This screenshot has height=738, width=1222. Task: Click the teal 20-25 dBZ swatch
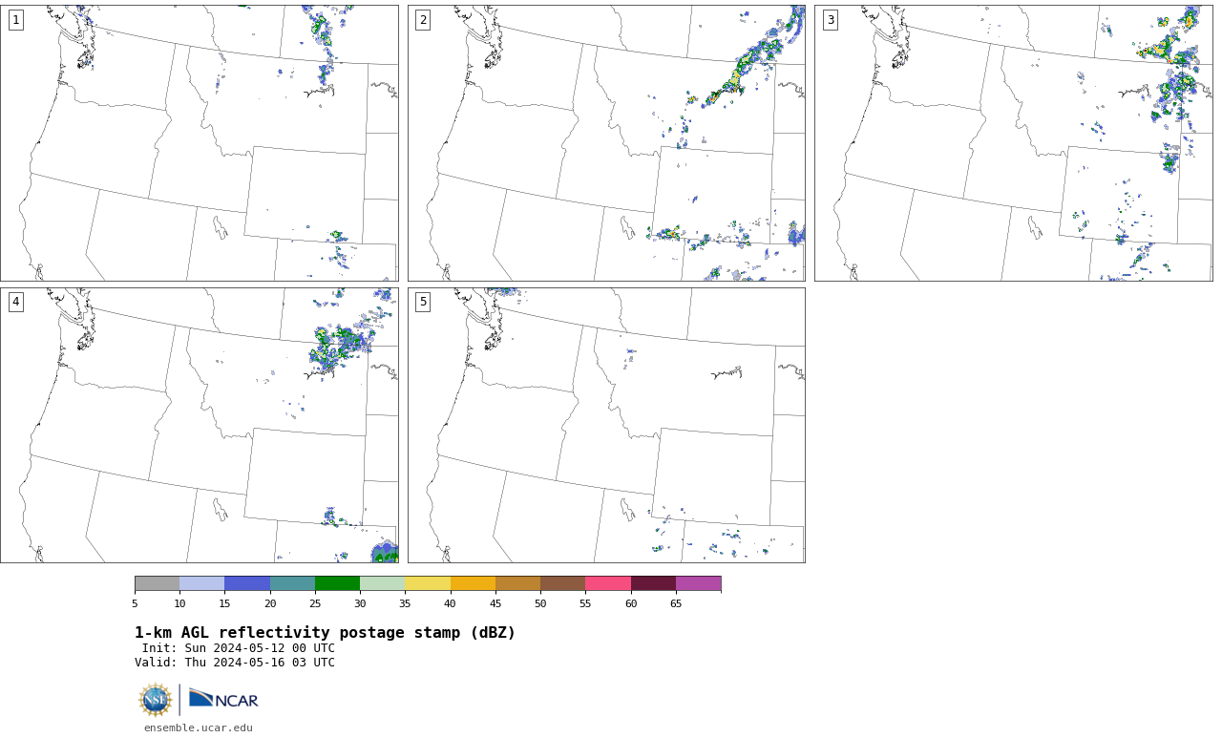click(x=292, y=583)
